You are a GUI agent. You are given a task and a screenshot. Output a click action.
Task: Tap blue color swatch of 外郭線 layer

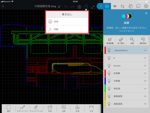pos(105,81)
